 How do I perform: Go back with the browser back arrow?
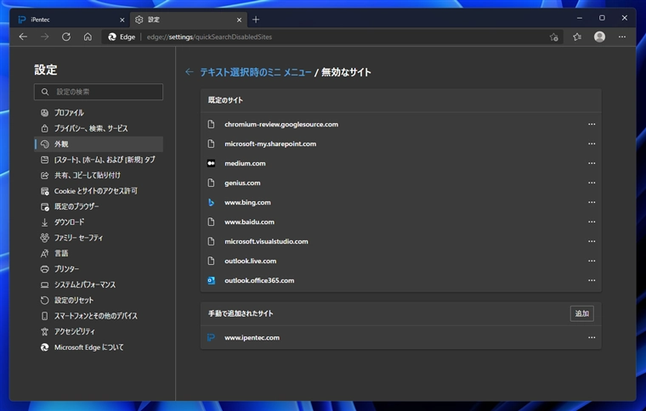click(23, 37)
